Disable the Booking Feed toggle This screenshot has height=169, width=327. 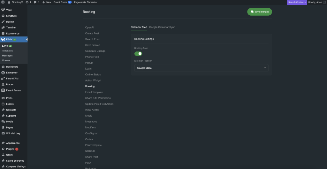(x=138, y=54)
